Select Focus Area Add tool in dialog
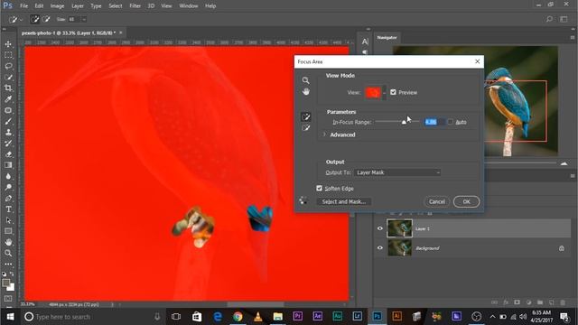Viewport: 578px width, 325px height. (x=305, y=116)
